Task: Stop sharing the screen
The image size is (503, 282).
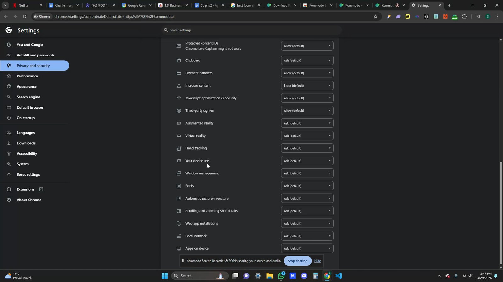Action: click(x=297, y=261)
